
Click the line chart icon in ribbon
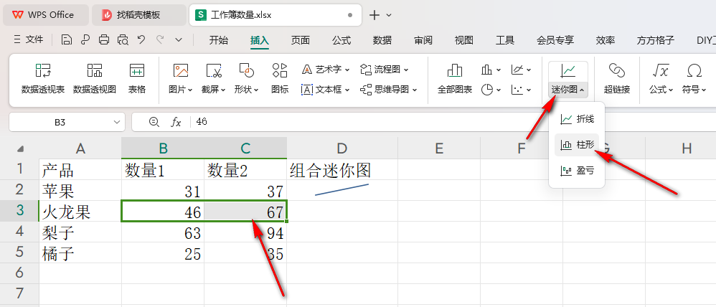517,70
